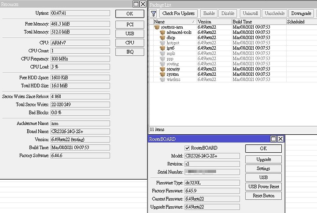Screen dimensions: 317x213
Task: Click Check For Updates button
Action: coord(178,14)
